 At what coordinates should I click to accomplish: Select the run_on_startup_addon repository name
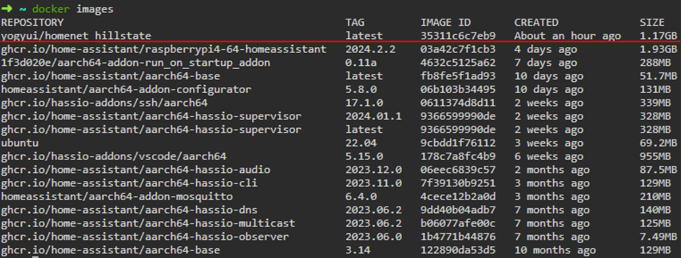pos(135,63)
